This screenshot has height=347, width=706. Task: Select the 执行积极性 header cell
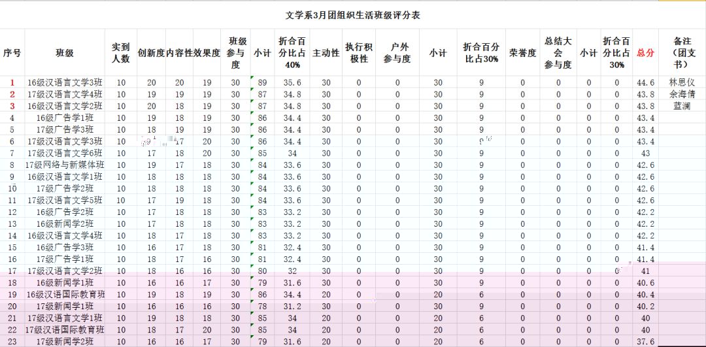[x=359, y=53]
